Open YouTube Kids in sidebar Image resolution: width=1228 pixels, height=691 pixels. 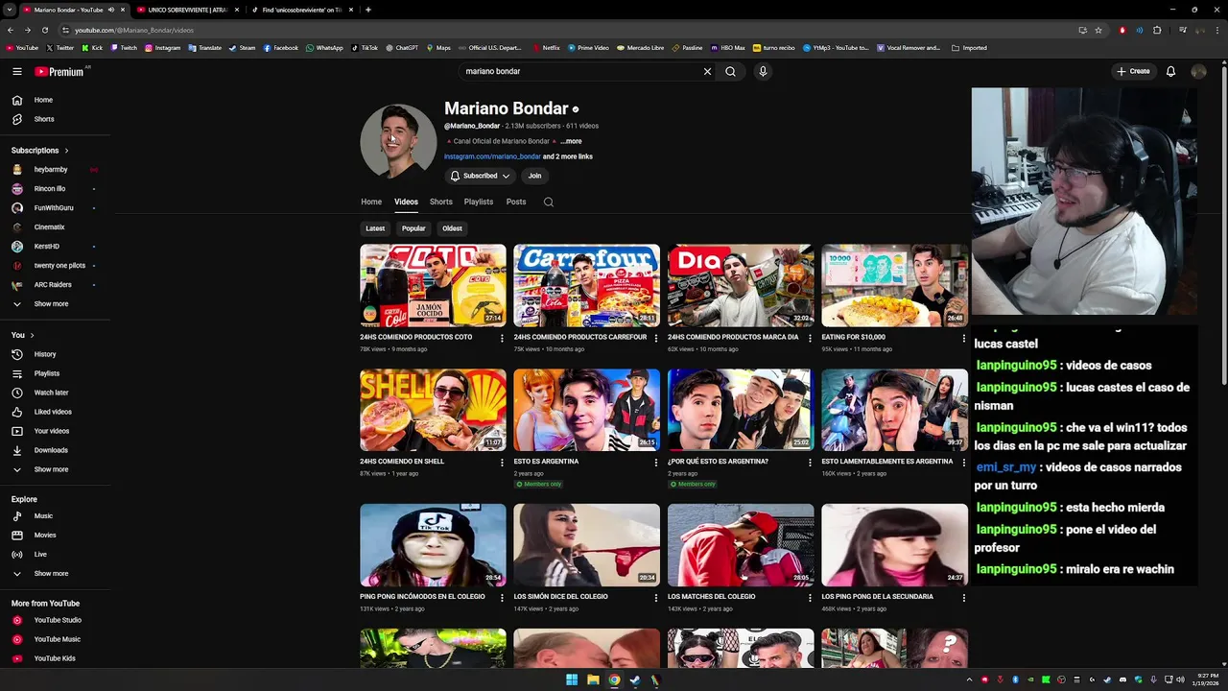click(x=54, y=658)
